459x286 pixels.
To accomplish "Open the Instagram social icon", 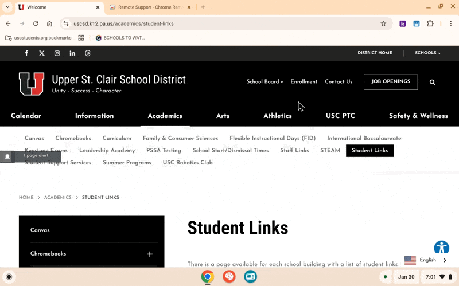I will point(57,53).
